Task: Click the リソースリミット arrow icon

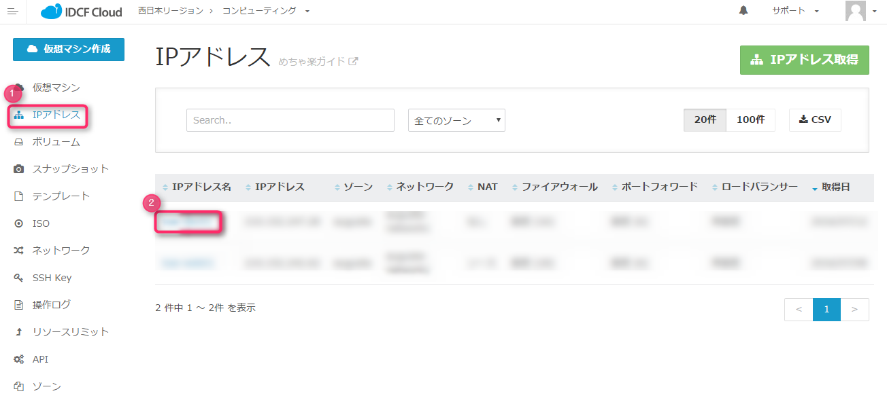Action: (19, 332)
